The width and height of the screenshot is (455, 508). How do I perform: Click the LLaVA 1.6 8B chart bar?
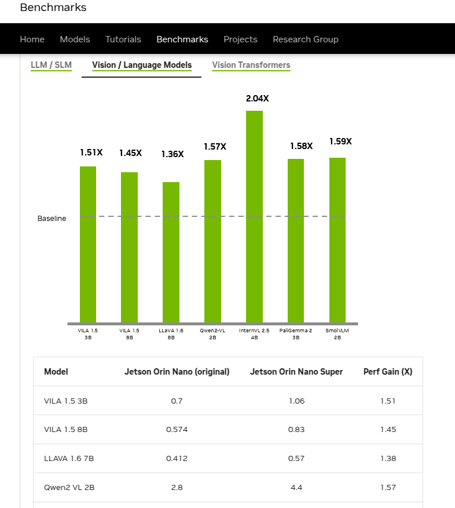171,252
